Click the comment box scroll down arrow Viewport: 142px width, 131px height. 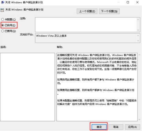[x=138, y=30]
